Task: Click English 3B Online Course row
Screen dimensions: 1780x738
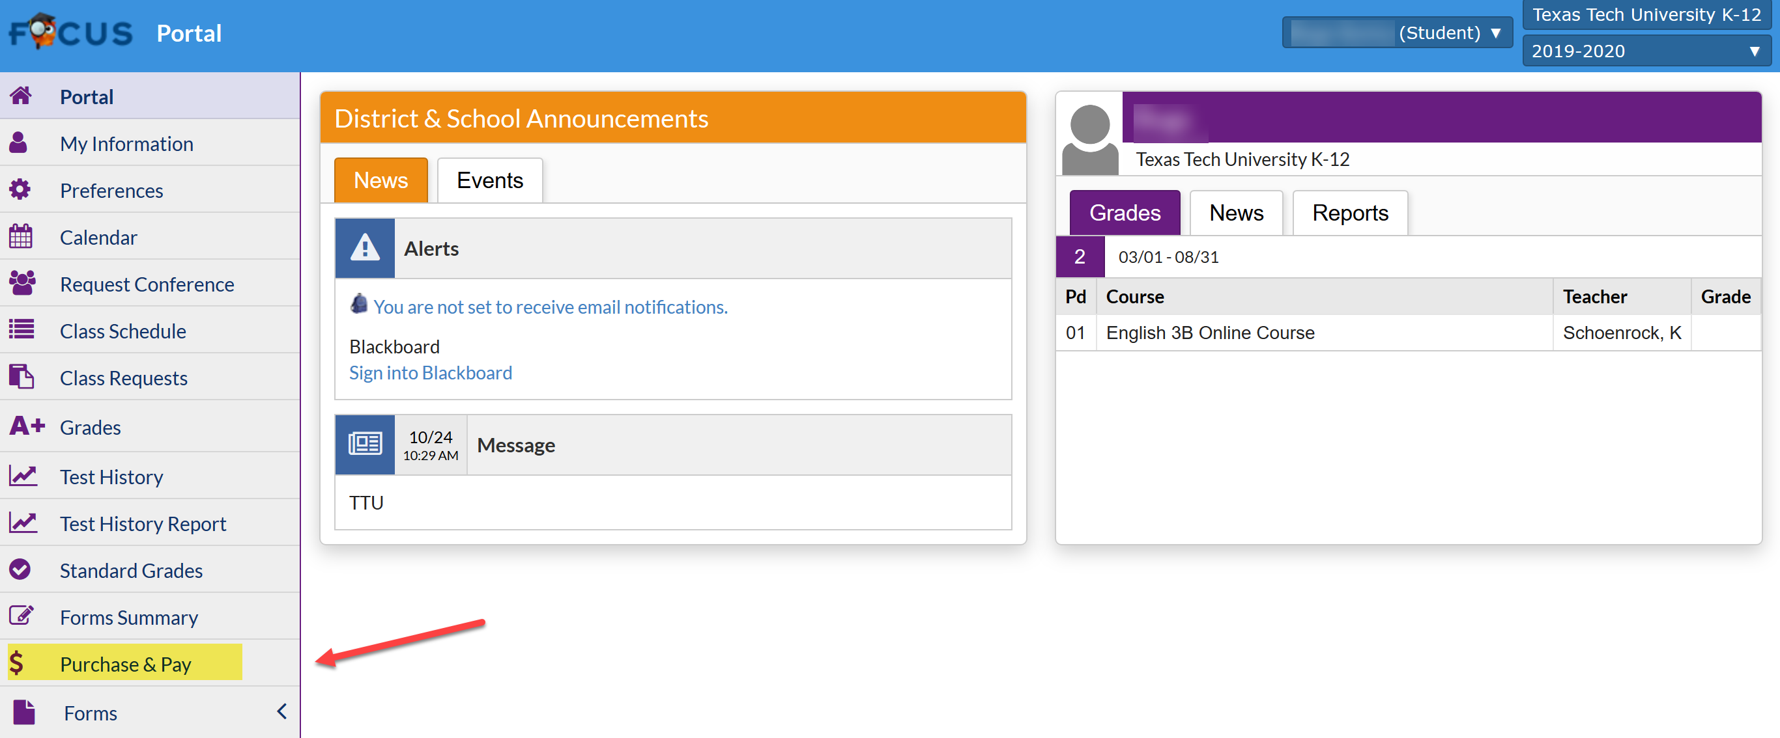Action: tap(1408, 333)
